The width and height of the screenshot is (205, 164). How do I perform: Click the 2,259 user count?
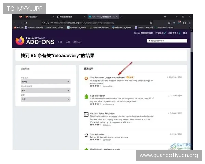(175, 95)
